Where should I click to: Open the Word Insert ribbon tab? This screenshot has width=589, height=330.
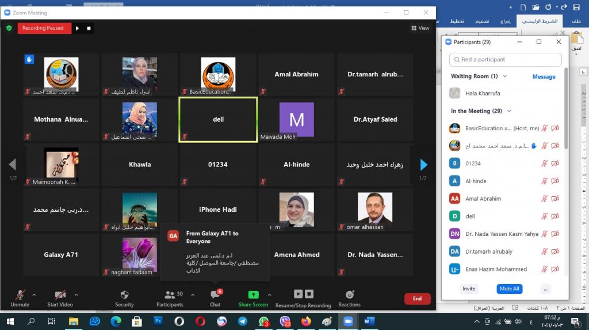pyautogui.click(x=505, y=21)
